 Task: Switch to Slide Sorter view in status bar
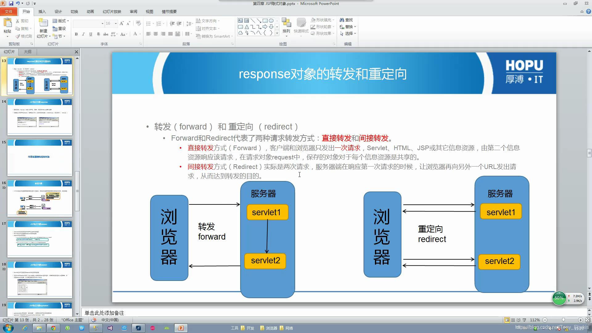click(x=513, y=320)
